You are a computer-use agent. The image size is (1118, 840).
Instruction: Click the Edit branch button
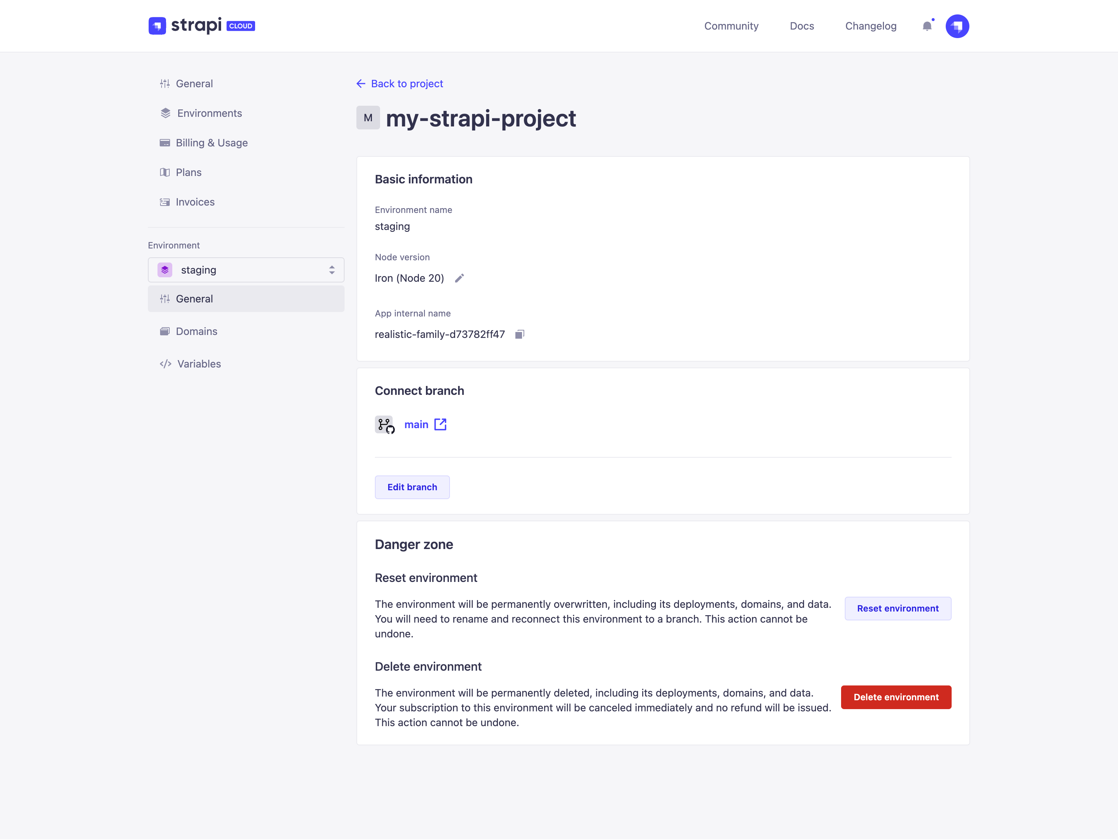tap(412, 487)
